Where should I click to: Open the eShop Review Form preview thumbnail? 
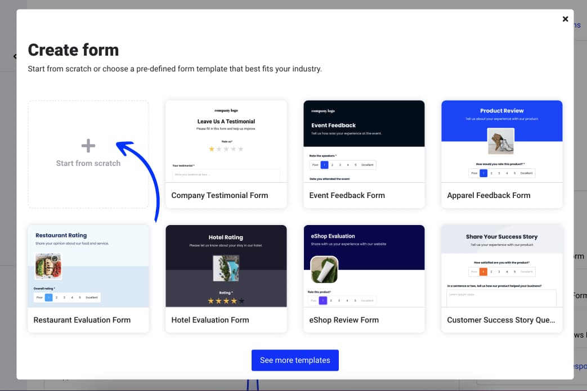point(364,266)
